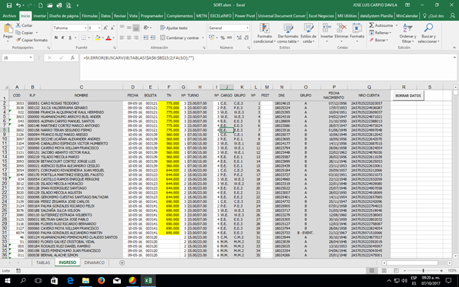Image resolution: width=459 pixels, height=287 pixels.
Task: Expand the Name Box dropdown arrow
Action: pos(31,58)
